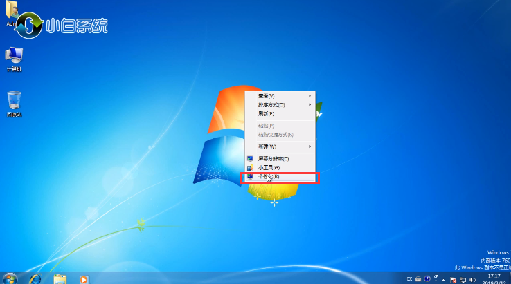Open the volume speaker tray icon
Screen dimensions: 511x284
pyautogui.click(x=472, y=280)
